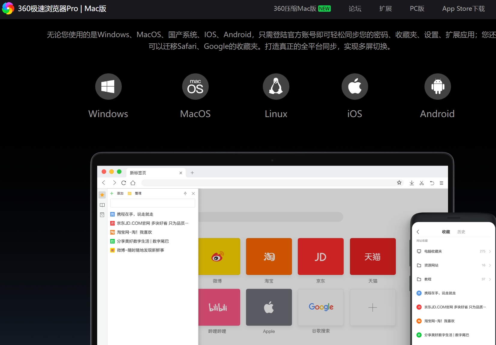The height and width of the screenshot is (345, 496).
Task: Click the Windows platform icon
Action: point(108,87)
